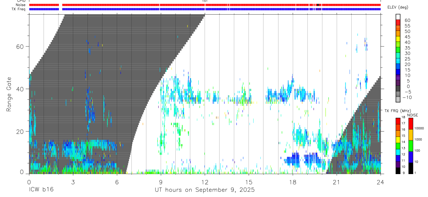Image resolution: width=428 pixels, height=197 pixels.
Task: Click the blue segment of NOISE color bar
Action: click(411, 157)
